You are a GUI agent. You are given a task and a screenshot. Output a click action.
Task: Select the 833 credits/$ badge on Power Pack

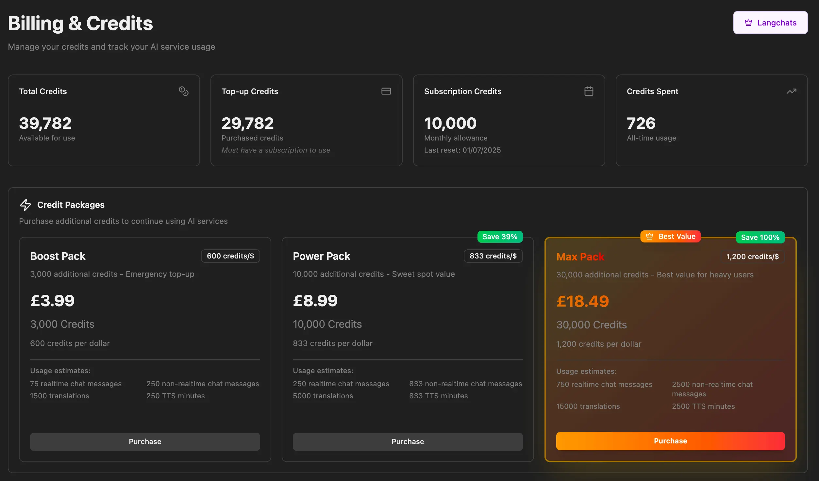[x=493, y=256]
